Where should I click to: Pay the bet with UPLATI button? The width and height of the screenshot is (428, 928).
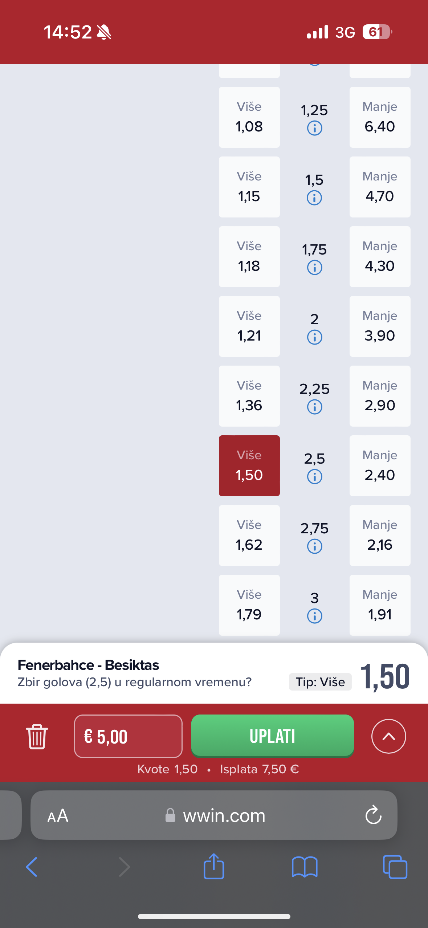pyautogui.click(x=272, y=736)
